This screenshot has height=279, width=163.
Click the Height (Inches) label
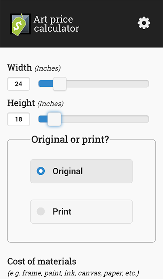point(35,103)
